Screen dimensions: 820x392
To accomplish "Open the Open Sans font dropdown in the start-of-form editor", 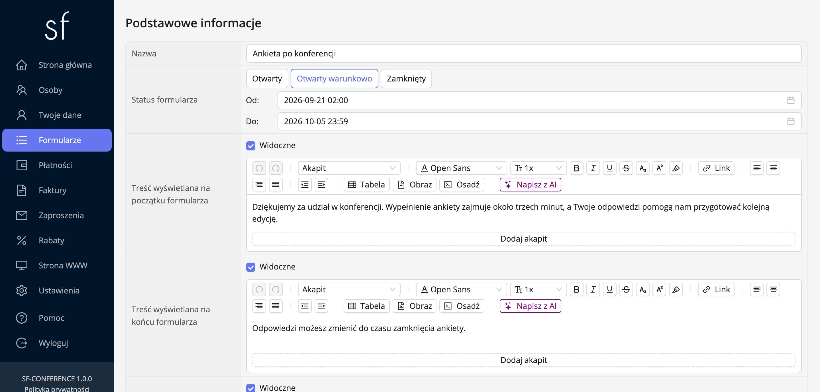I will 461,168.
